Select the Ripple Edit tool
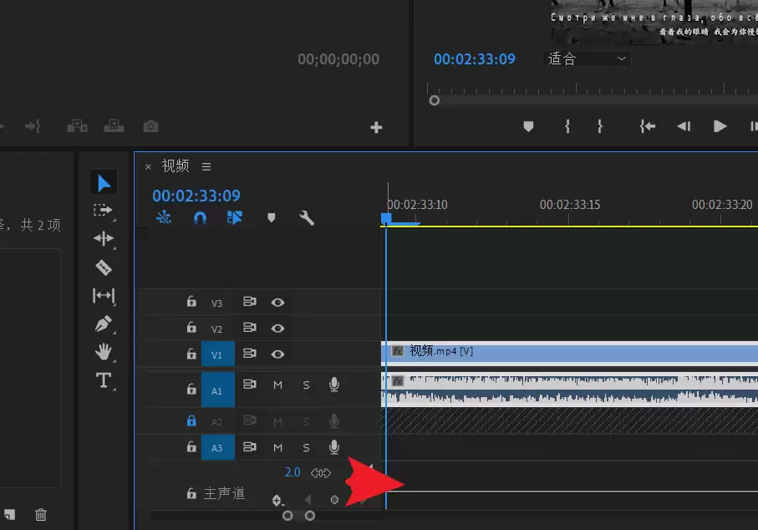The image size is (758, 530). tap(104, 238)
